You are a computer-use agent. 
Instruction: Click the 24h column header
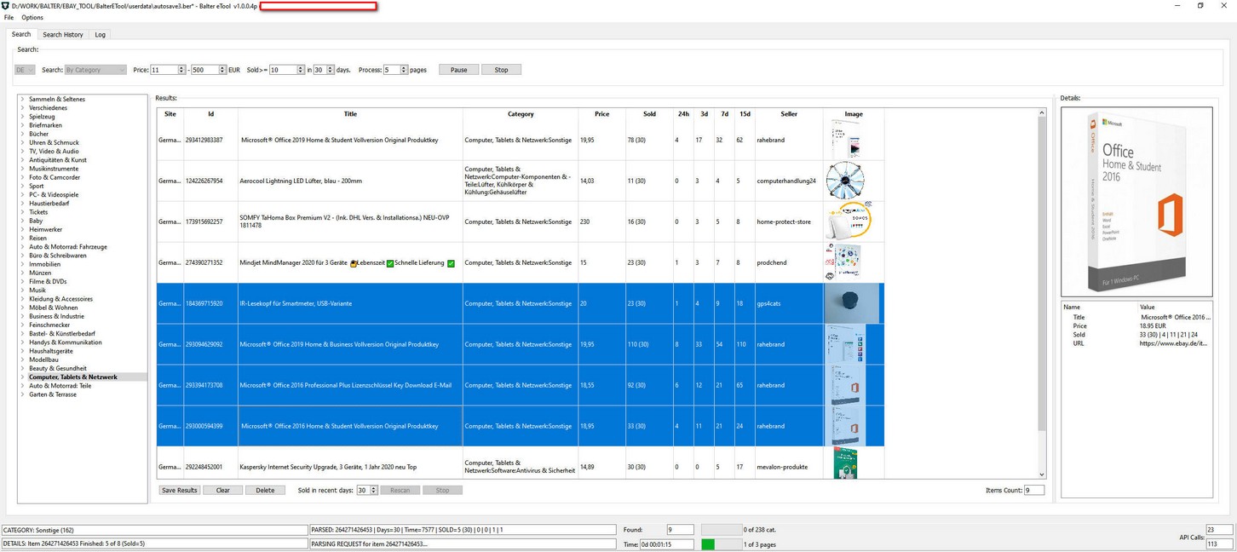(x=683, y=113)
